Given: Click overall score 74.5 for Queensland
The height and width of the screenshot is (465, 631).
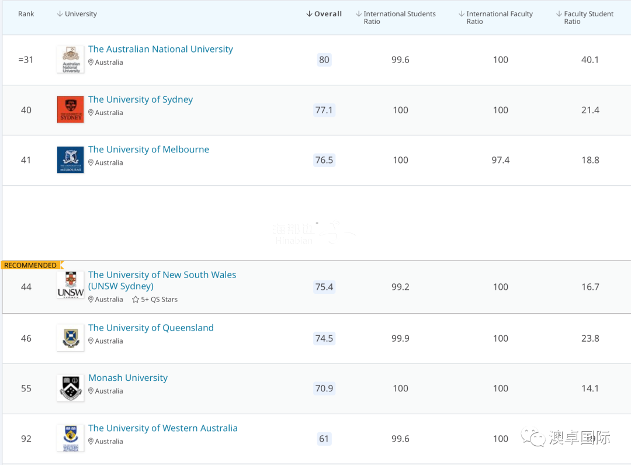Looking at the screenshot, I should point(324,338).
